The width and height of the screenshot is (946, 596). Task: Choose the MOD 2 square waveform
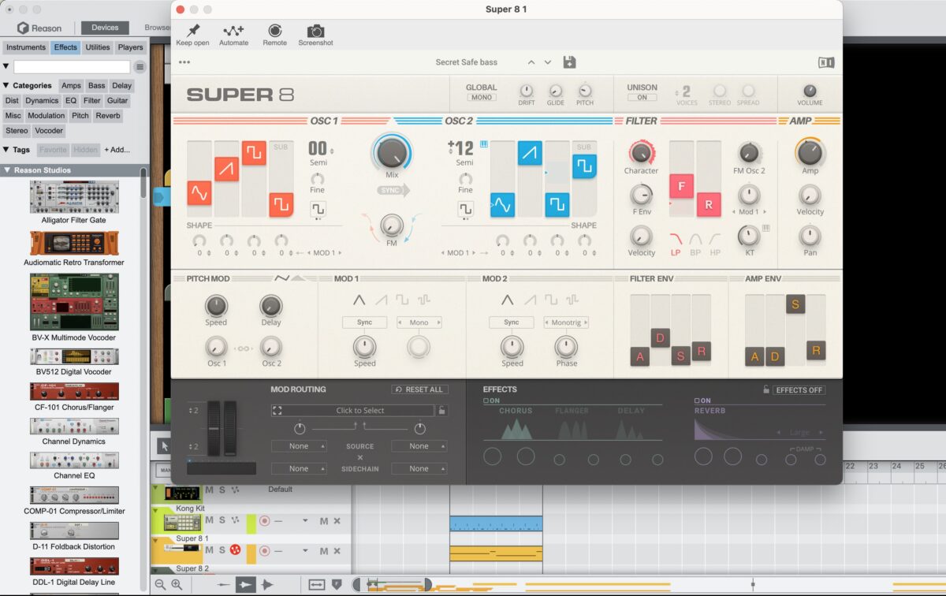click(550, 300)
